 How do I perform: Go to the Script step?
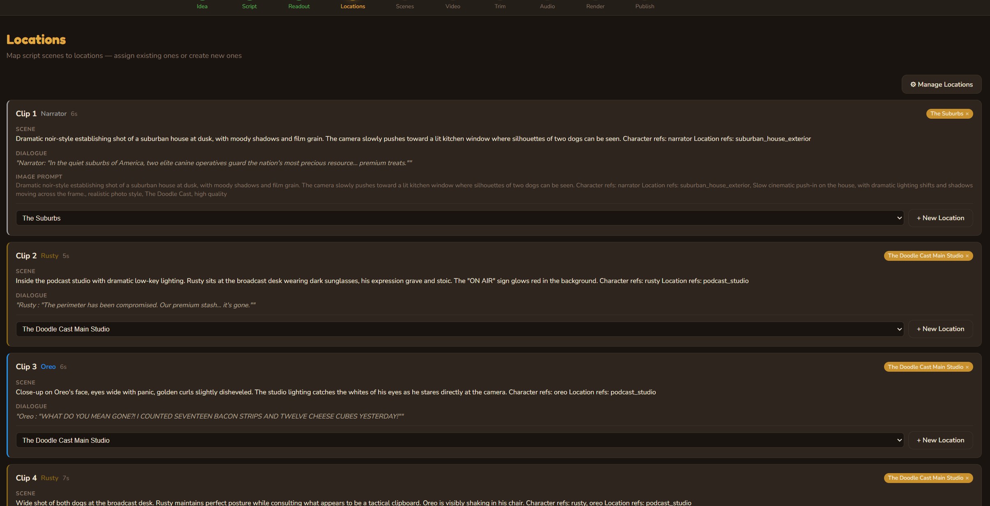coord(249,6)
